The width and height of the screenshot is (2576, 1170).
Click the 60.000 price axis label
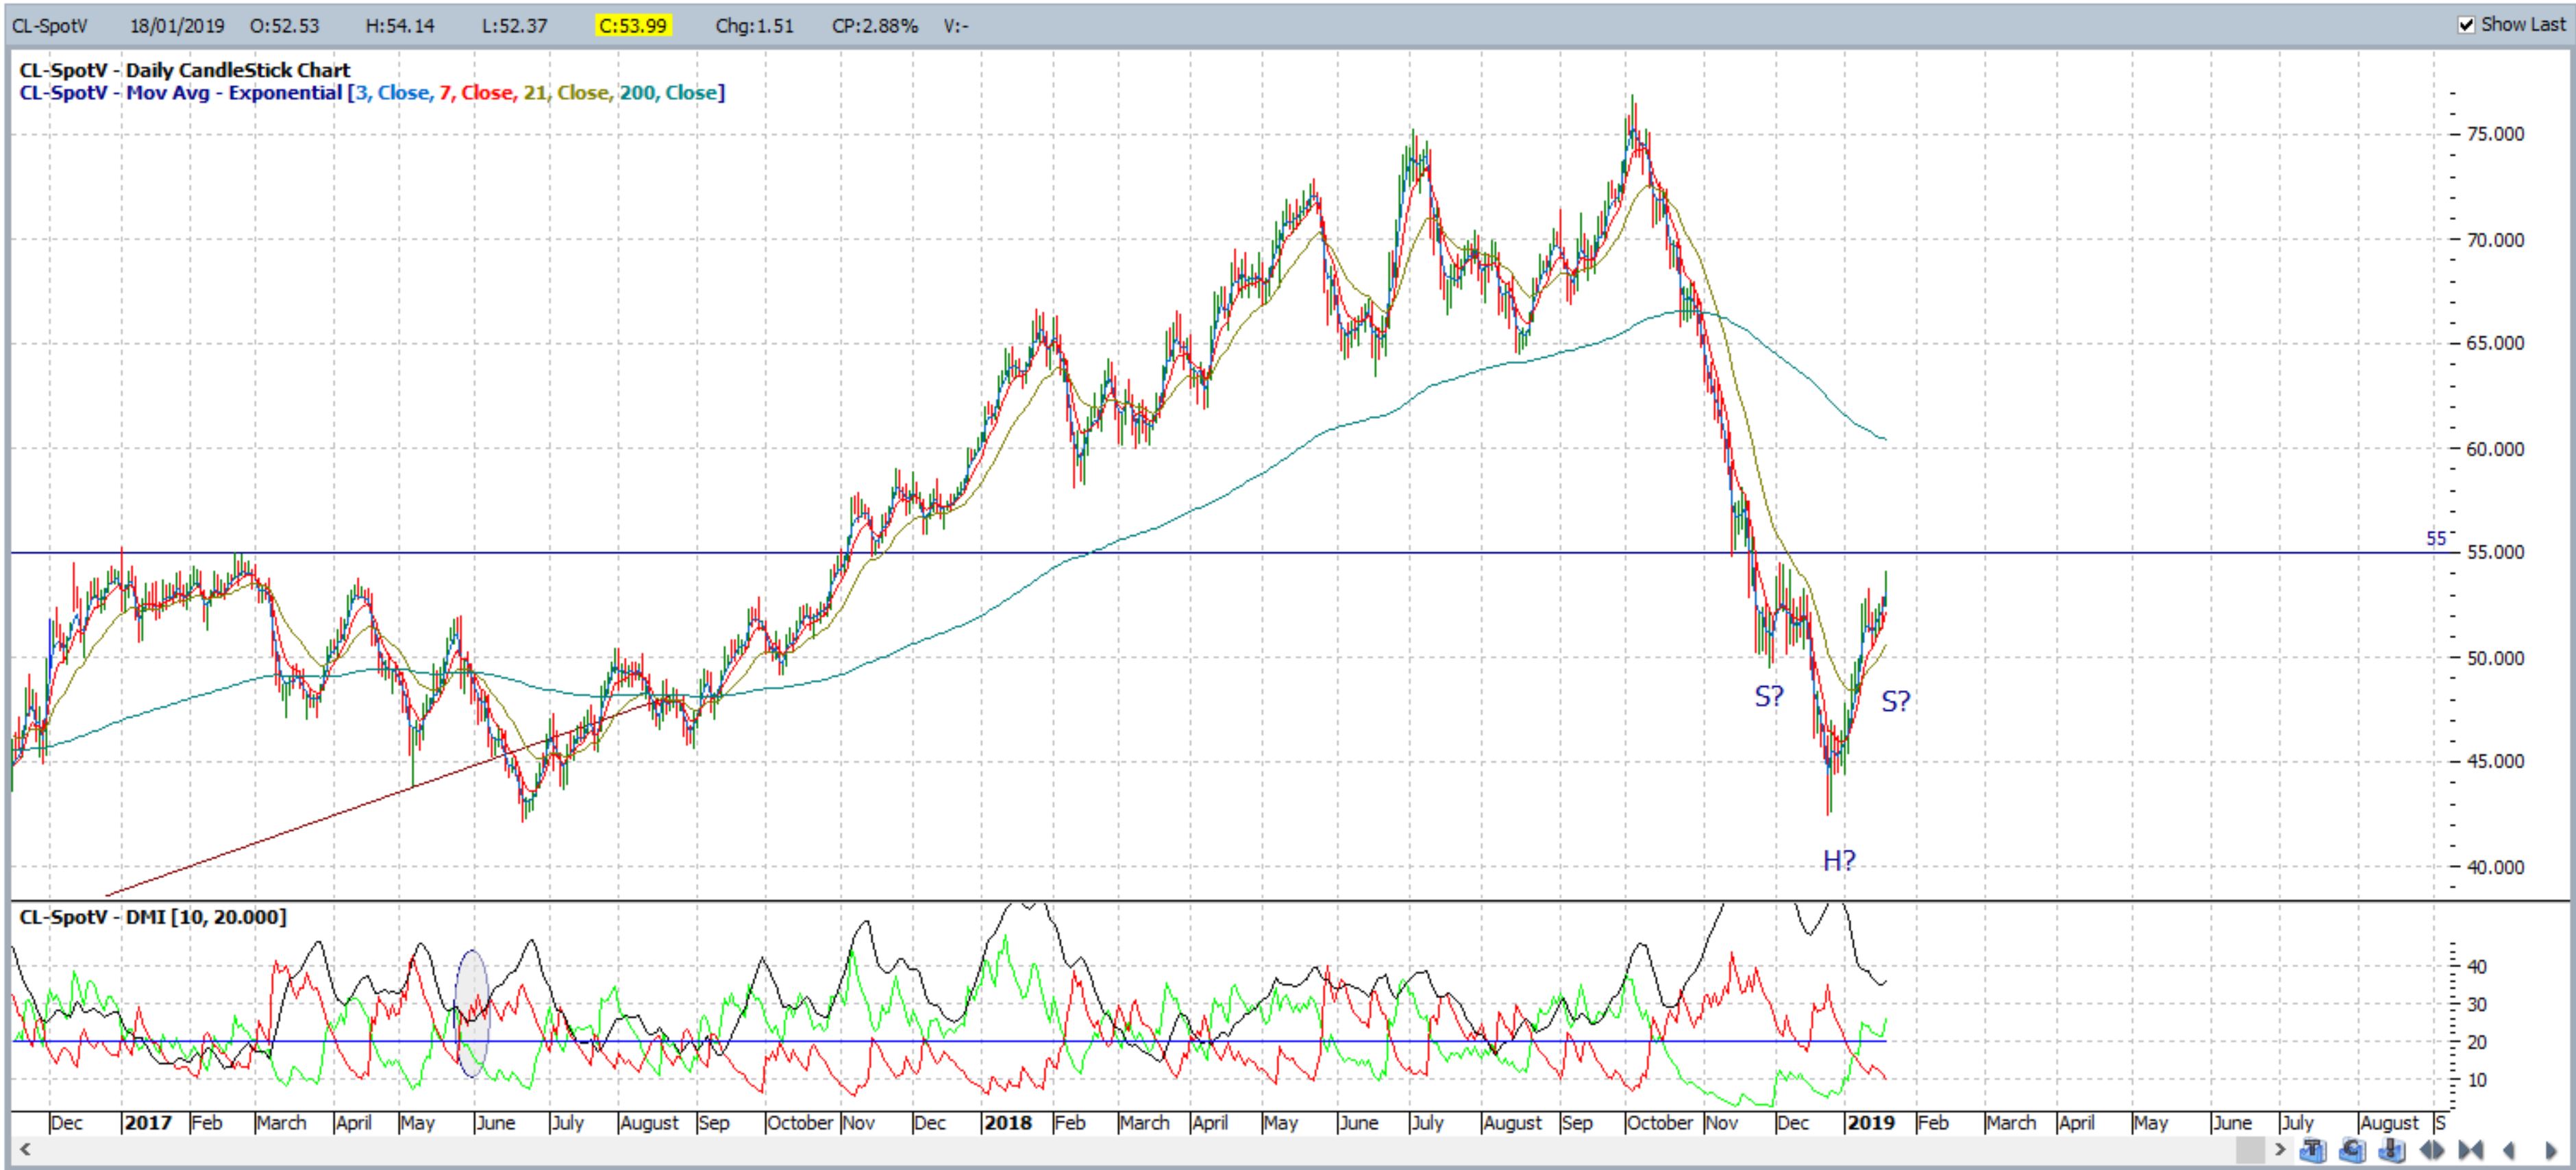2496,450
